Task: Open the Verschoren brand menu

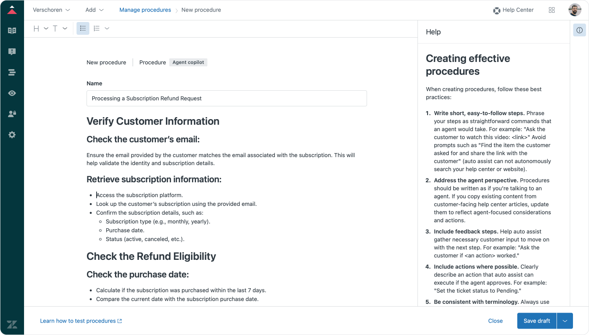Action: click(51, 10)
